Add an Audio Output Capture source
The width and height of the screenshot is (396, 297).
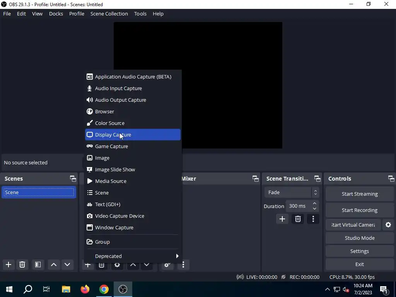(x=133, y=100)
